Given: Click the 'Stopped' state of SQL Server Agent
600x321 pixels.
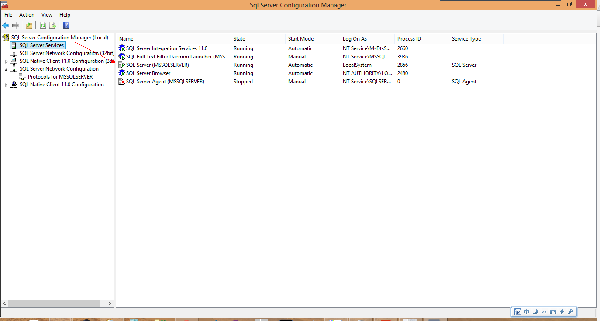Looking at the screenshot, I should (243, 82).
